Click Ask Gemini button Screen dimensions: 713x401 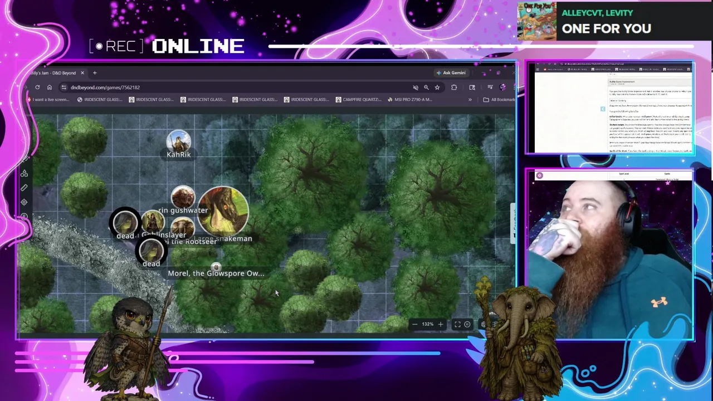[x=451, y=73]
